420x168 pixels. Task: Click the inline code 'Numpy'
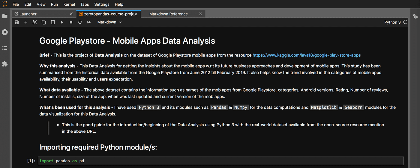click(x=241, y=107)
